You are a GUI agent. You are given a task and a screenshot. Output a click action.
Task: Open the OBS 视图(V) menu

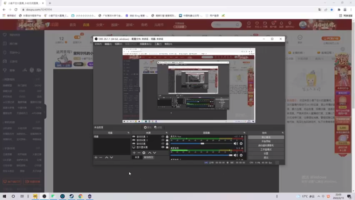point(118,44)
